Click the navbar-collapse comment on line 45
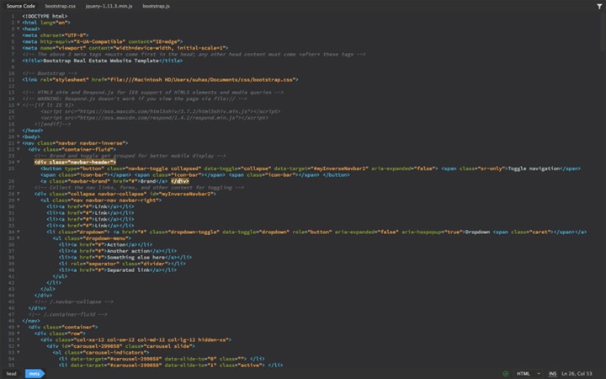Image resolution: width=606 pixels, height=379 pixels. coord(74,302)
